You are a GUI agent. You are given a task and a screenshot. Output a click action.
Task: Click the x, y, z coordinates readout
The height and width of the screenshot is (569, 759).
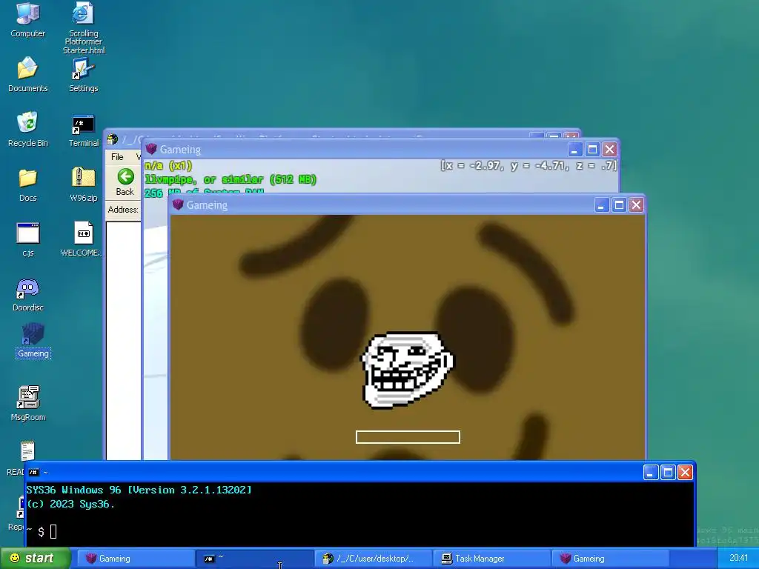pos(528,165)
